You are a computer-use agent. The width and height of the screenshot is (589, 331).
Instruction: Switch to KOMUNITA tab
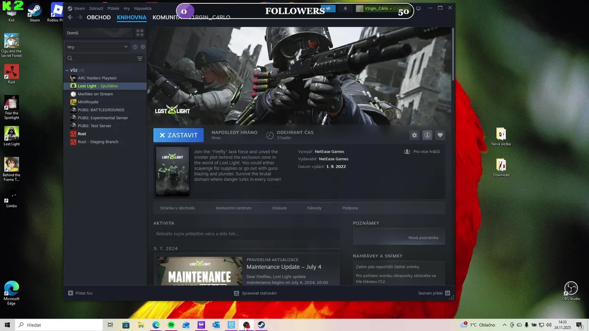[x=167, y=17]
